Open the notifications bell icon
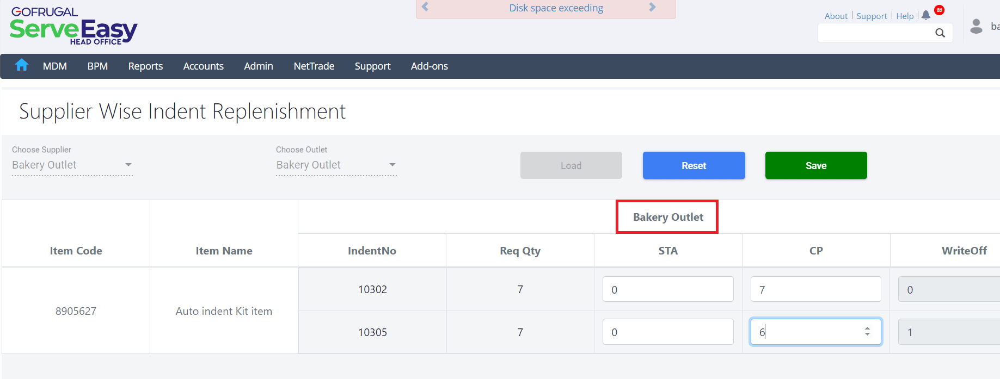Viewport: 1000px width, 379px height. (x=926, y=15)
